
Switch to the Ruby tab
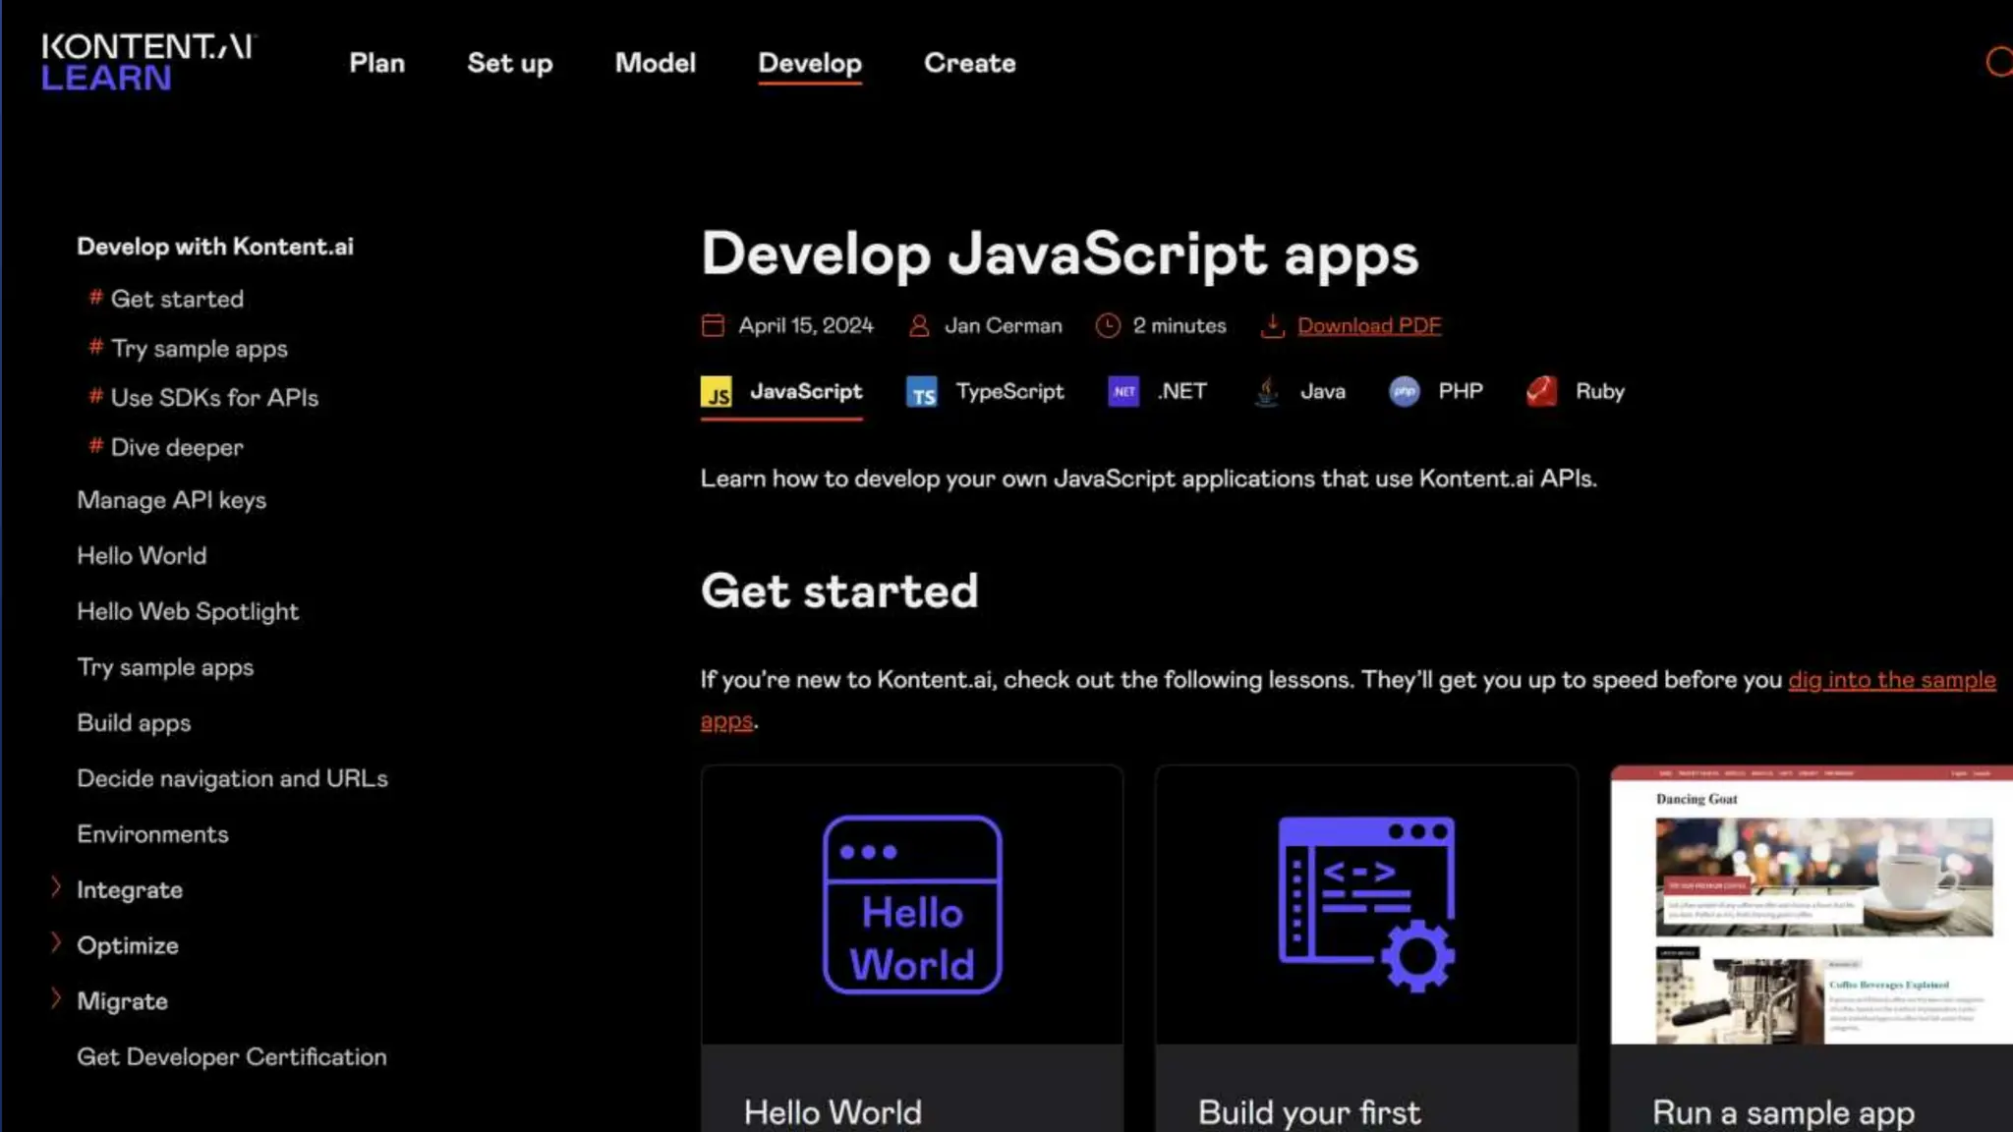1576,392
